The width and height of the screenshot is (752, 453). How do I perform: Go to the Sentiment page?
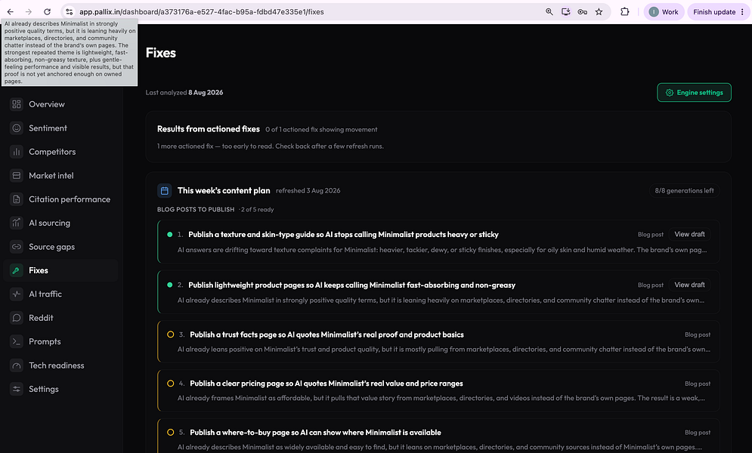[48, 128]
